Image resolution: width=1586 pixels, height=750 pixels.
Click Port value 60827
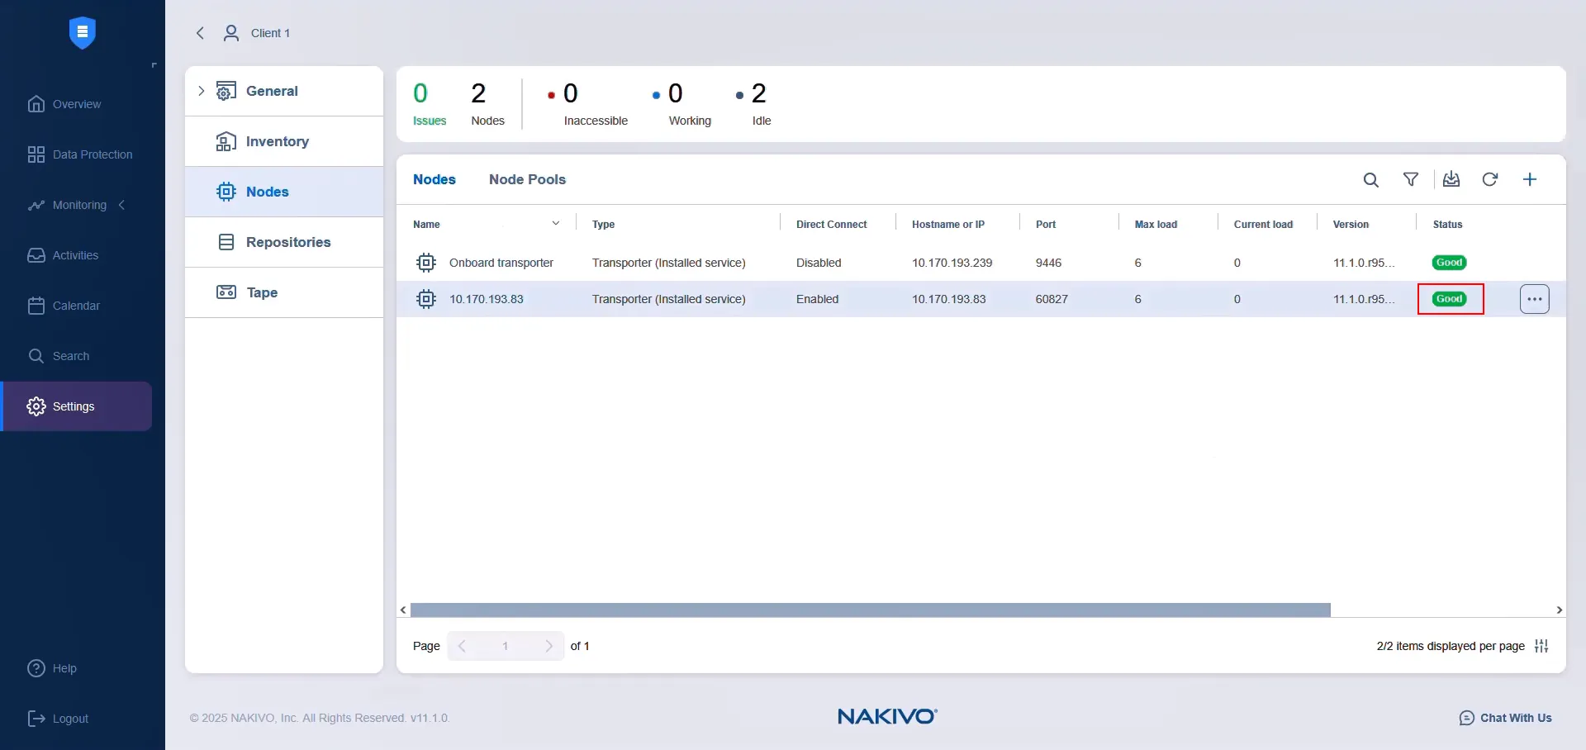pos(1052,299)
